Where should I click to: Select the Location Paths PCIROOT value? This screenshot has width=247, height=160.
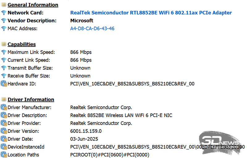110,155
